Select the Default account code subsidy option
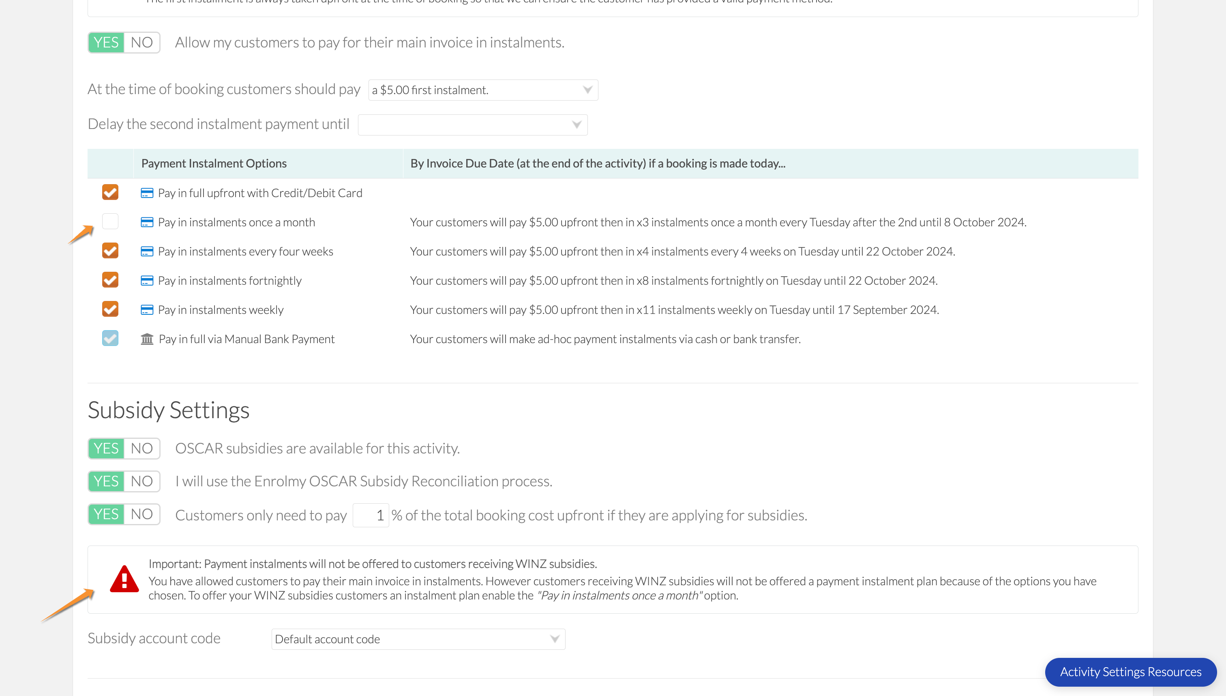The image size is (1226, 696). [415, 638]
